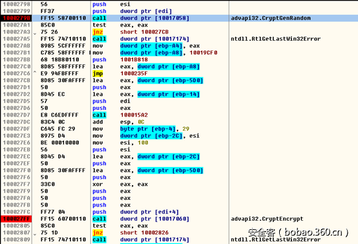358x244 pixels.
Task: Click mov byte ptr [ebp-4], 29 instruction
Action: (141, 129)
